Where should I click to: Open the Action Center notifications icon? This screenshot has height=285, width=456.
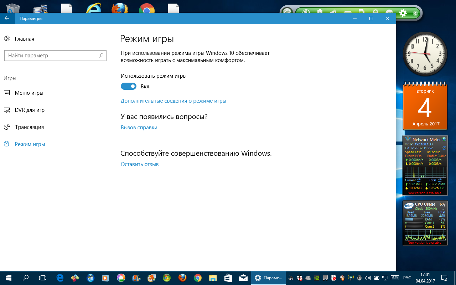point(444,278)
